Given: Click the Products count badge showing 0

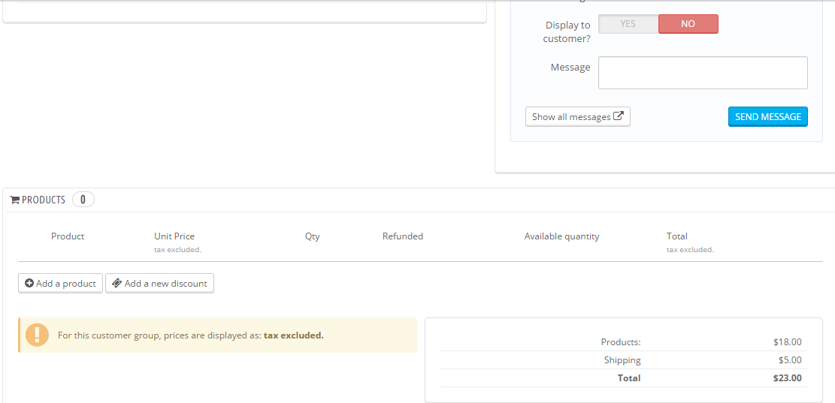Looking at the screenshot, I should pos(83,200).
